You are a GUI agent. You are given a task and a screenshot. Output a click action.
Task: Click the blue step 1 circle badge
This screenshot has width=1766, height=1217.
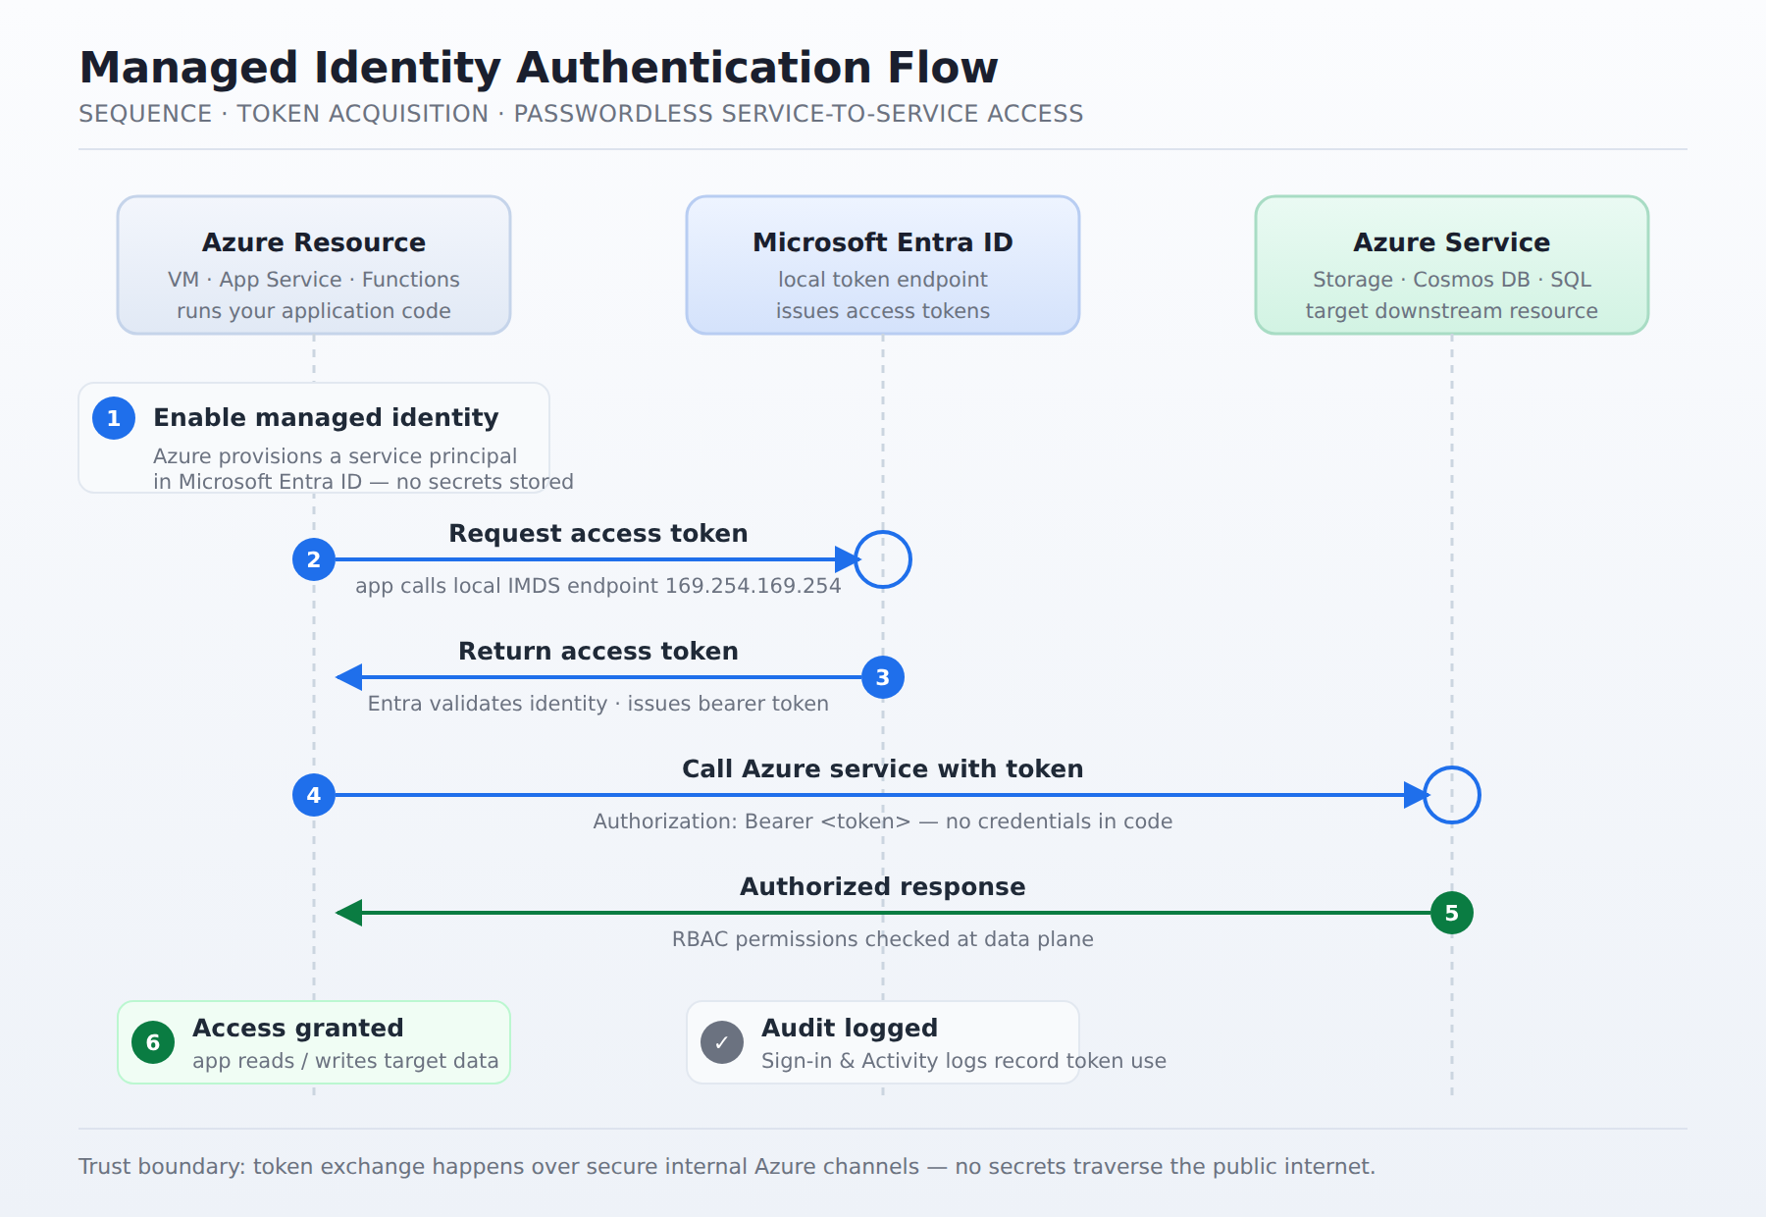114,418
